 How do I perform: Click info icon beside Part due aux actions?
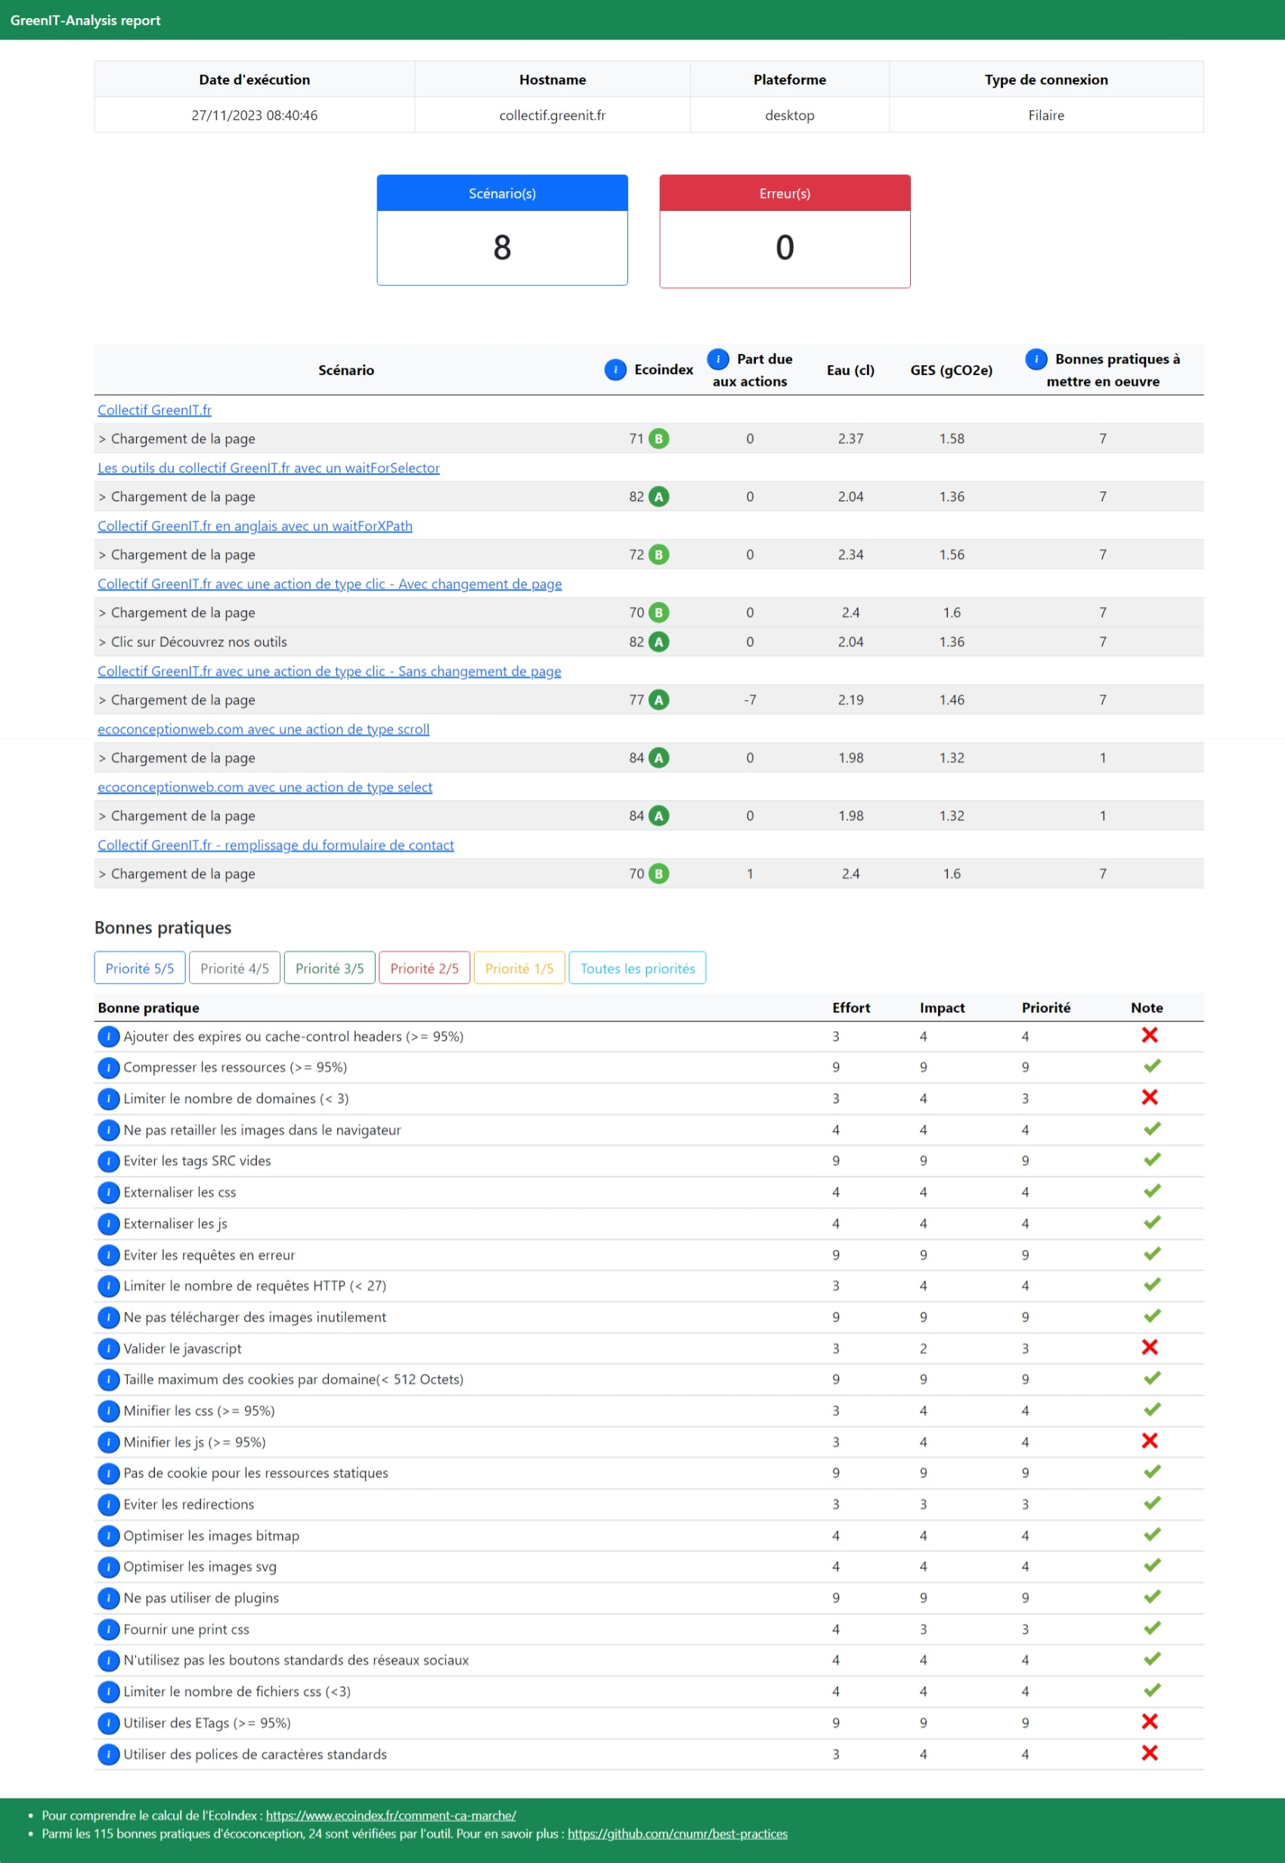[717, 359]
